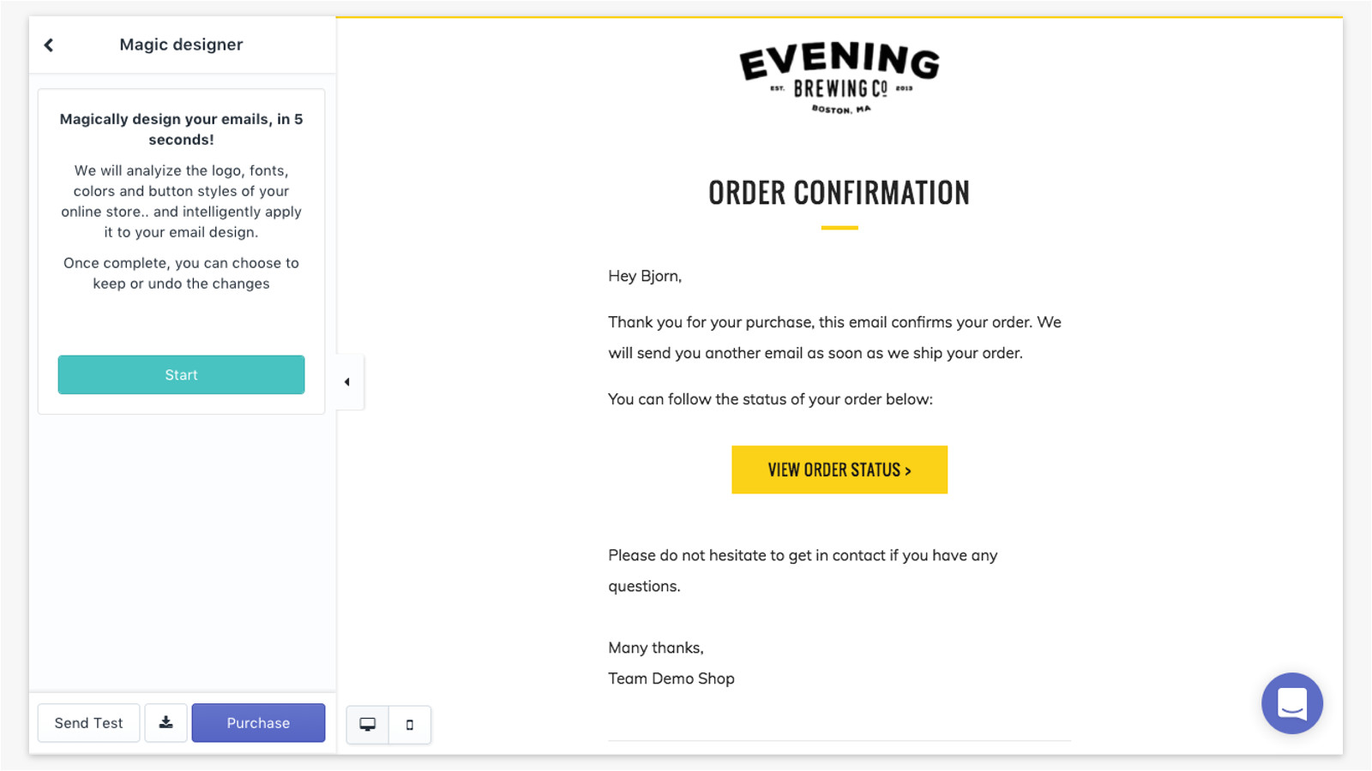Open the chat support widget

click(1291, 703)
